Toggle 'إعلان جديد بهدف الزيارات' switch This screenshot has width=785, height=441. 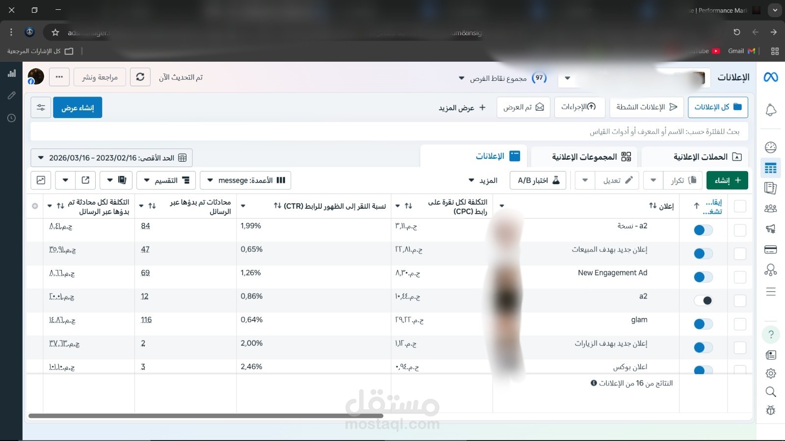tap(703, 347)
